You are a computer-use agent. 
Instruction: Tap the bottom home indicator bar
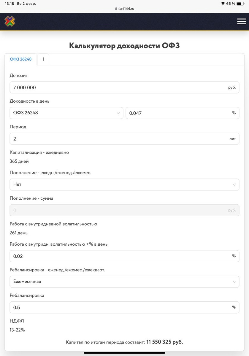[124, 353]
